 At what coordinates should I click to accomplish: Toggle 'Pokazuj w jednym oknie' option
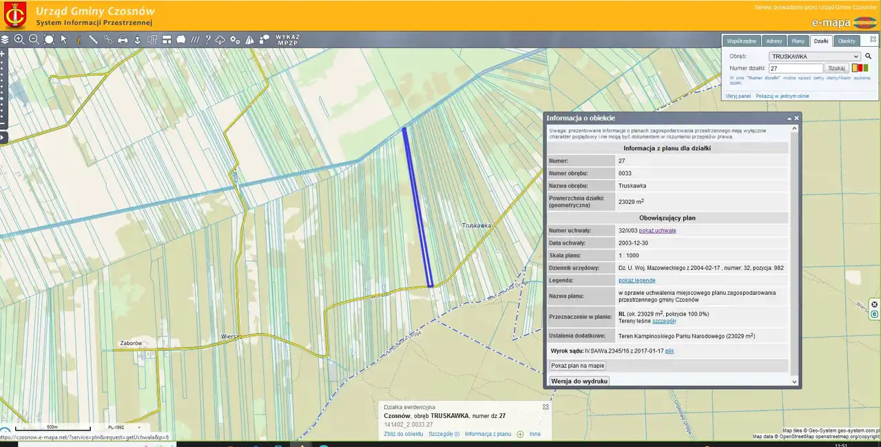tap(782, 96)
